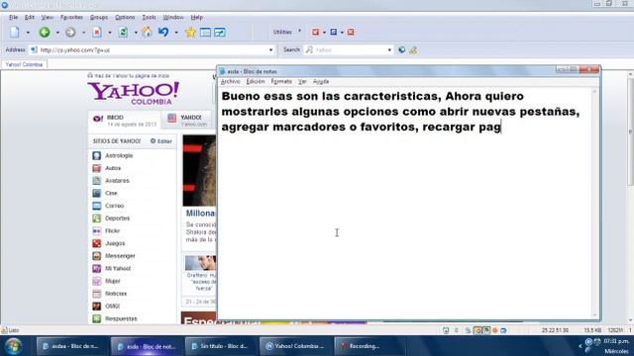
Task: Open Favorites with the yellow star icon
Action: [190, 33]
